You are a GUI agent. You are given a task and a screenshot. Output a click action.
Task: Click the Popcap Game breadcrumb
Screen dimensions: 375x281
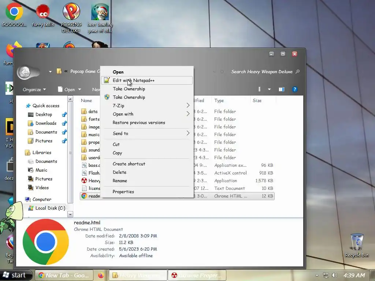point(85,71)
